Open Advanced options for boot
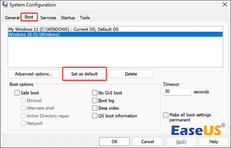 (34, 74)
